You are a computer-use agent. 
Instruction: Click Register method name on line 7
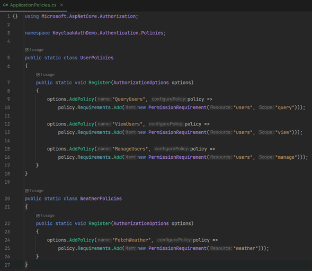point(100,83)
